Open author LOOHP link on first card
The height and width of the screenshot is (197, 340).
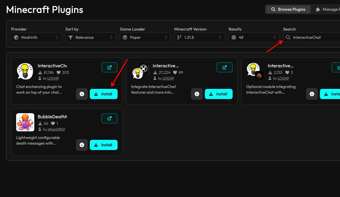(x=53, y=78)
